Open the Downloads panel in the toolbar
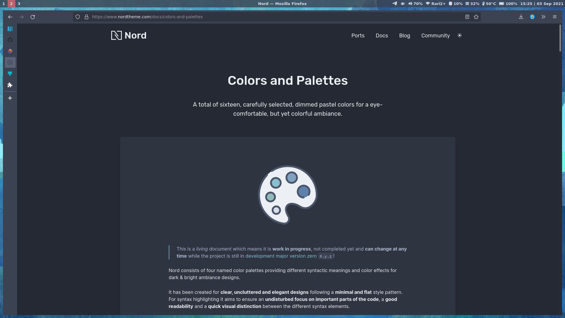The width and height of the screenshot is (565, 318). click(x=521, y=17)
